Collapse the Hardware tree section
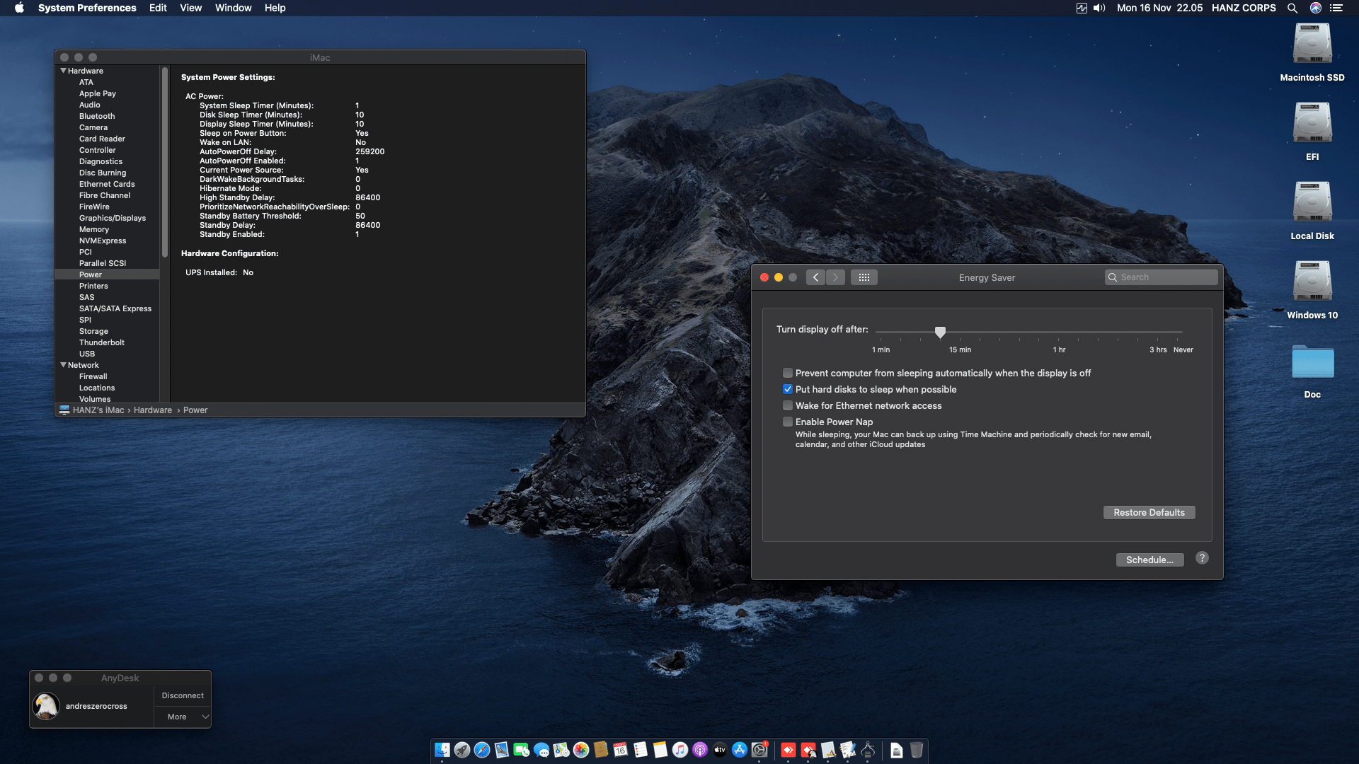 63,71
